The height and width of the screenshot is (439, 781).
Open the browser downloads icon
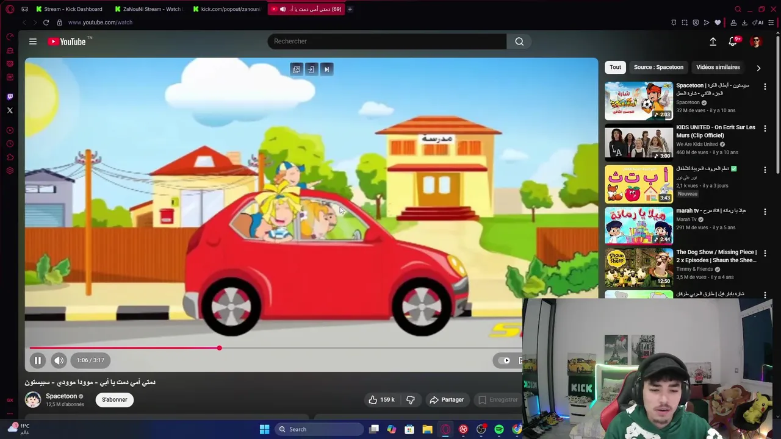(x=744, y=23)
